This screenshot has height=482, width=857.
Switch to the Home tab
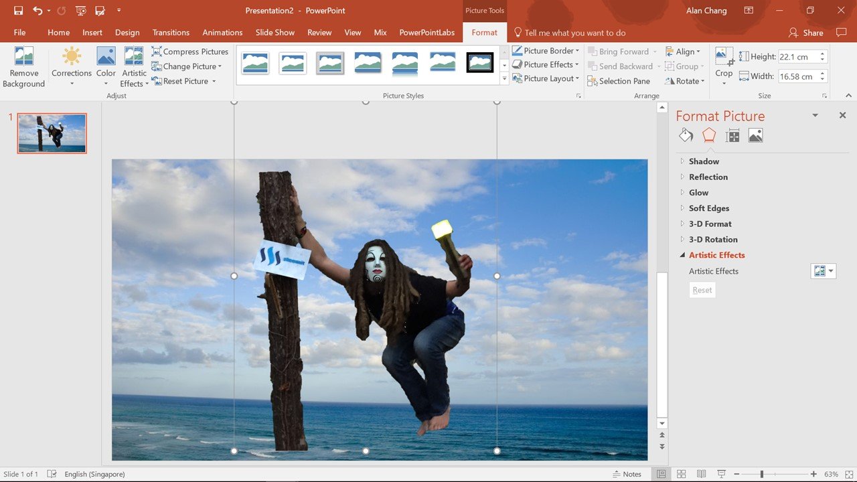coord(58,32)
